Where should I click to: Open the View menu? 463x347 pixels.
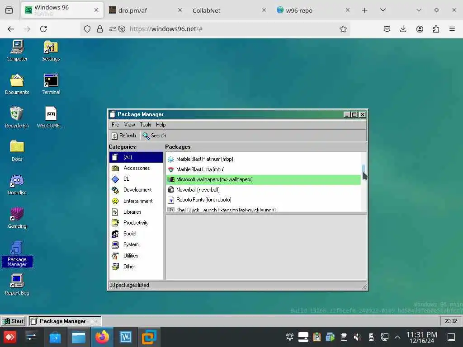click(129, 125)
